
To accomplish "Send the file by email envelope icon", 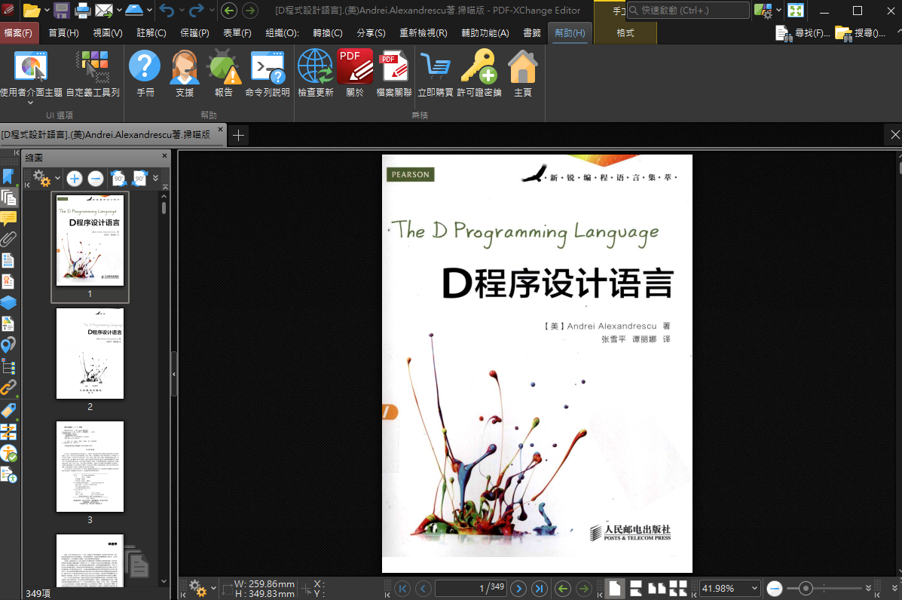I will click(x=104, y=11).
